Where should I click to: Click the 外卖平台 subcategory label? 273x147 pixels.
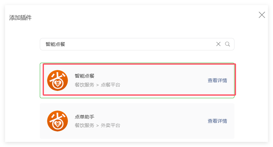coord(111,125)
